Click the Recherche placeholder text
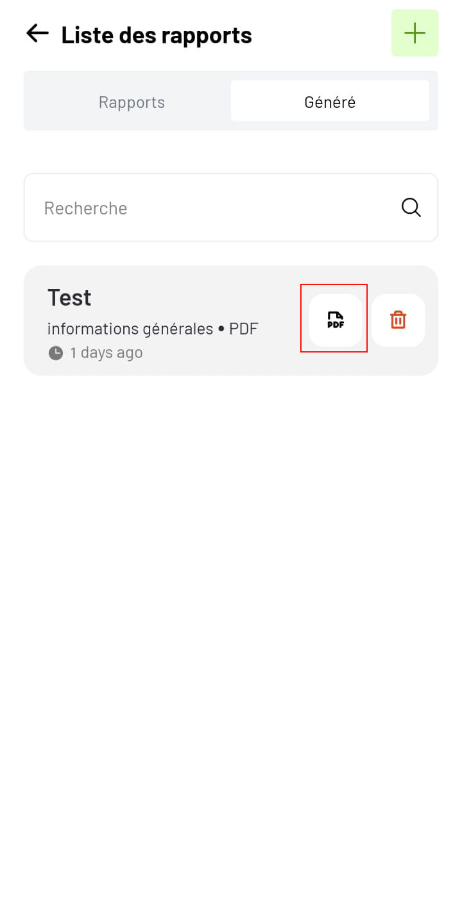This screenshot has width=462, height=904. 85,208
